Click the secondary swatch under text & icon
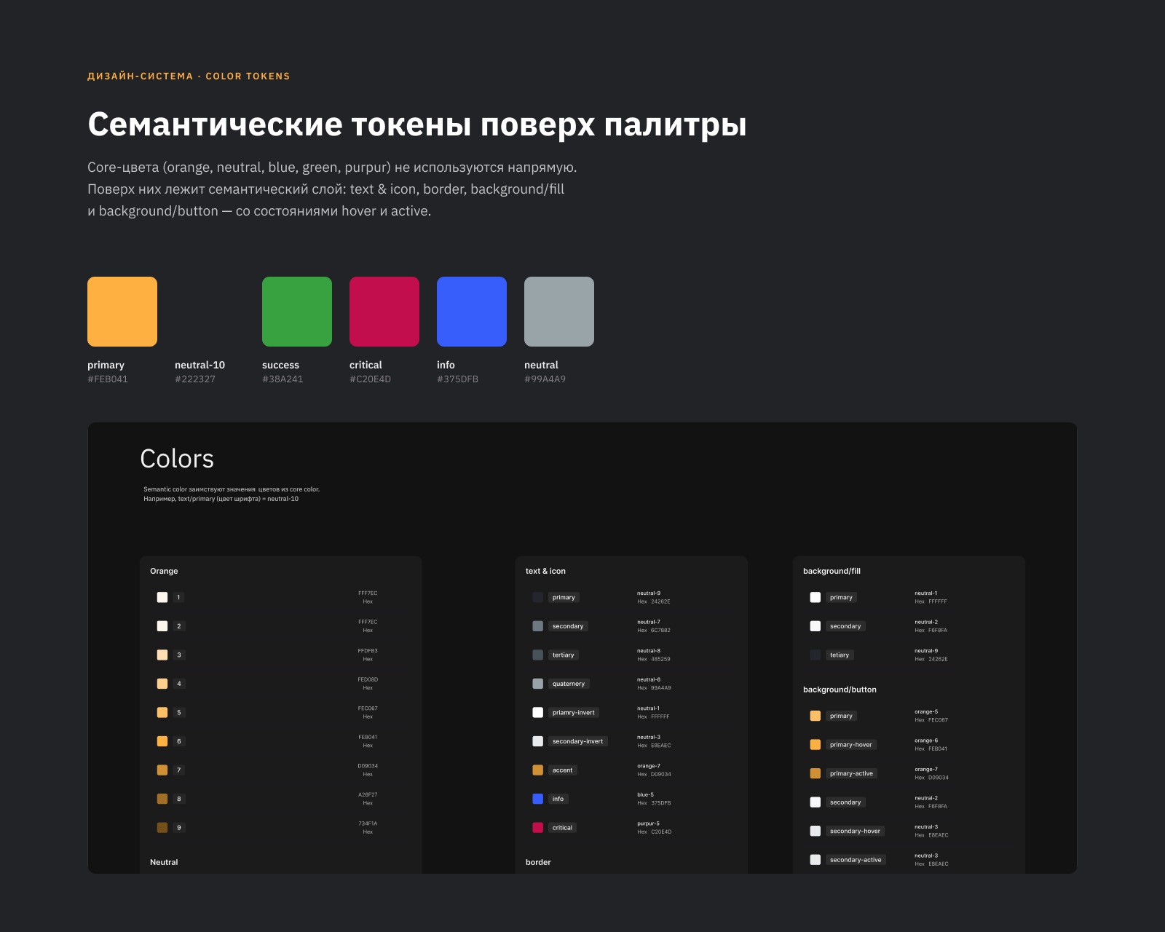Image resolution: width=1165 pixels, height=932 pixels. pyautogui.click(x=538, y=626)
